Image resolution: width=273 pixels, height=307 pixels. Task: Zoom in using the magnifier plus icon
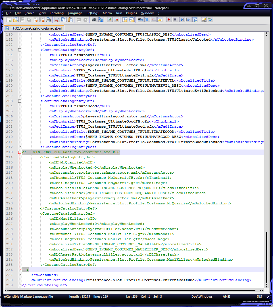(x=110, y=20)
